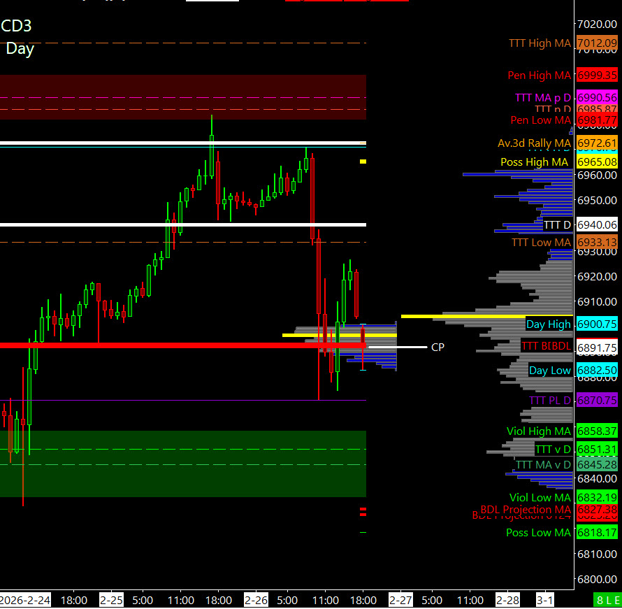Click the CD3 chart title label
Screen dimensions: 622x609
point(16,27)
